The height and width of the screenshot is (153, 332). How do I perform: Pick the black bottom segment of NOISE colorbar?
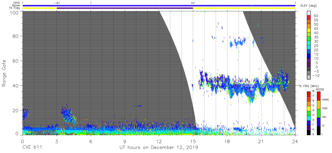[318, 130]
